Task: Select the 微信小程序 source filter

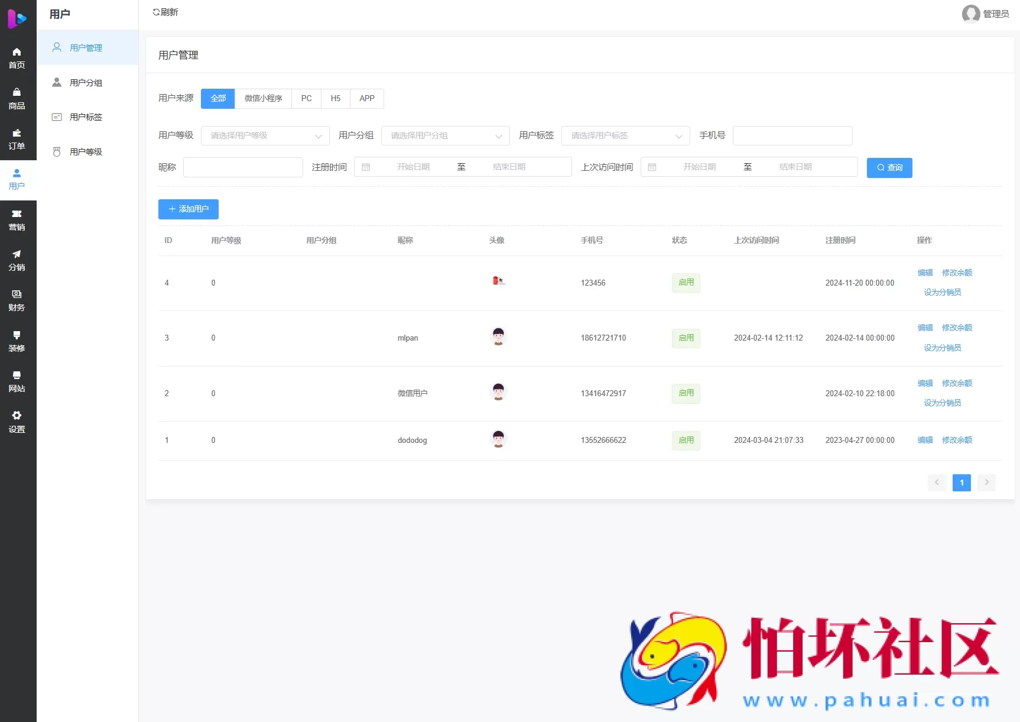Action: [263, 99]
